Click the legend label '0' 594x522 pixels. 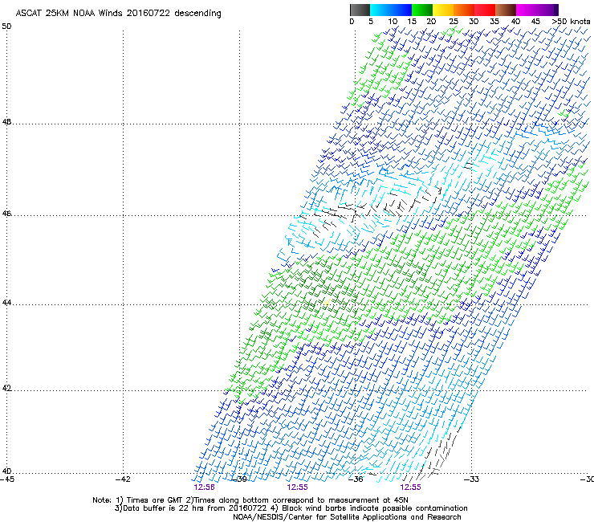point(352,22)
